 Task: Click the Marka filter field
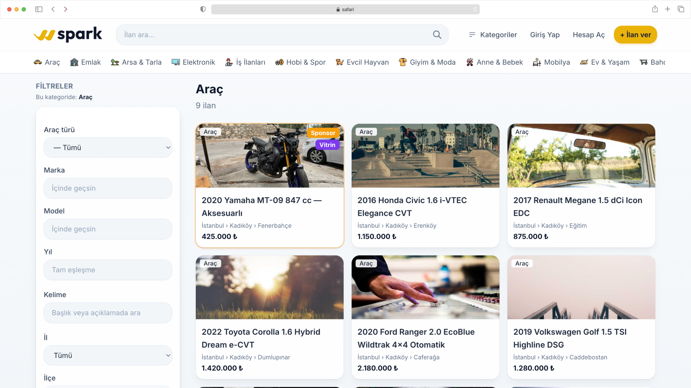108,188
